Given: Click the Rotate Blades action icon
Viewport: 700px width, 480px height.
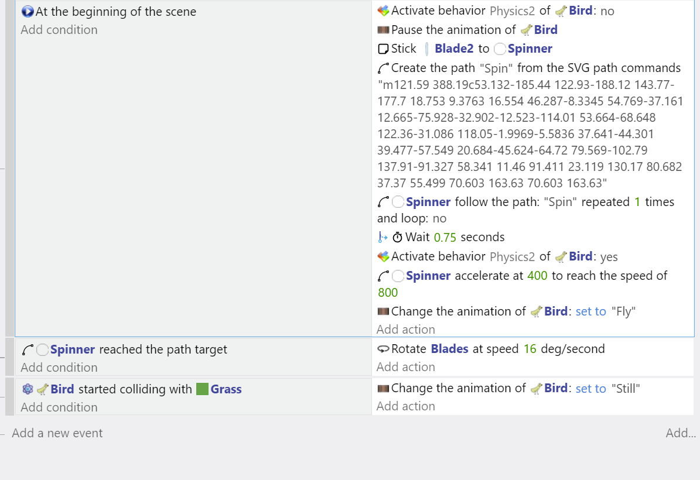Looking at the screenshot, I should point(383,349).
